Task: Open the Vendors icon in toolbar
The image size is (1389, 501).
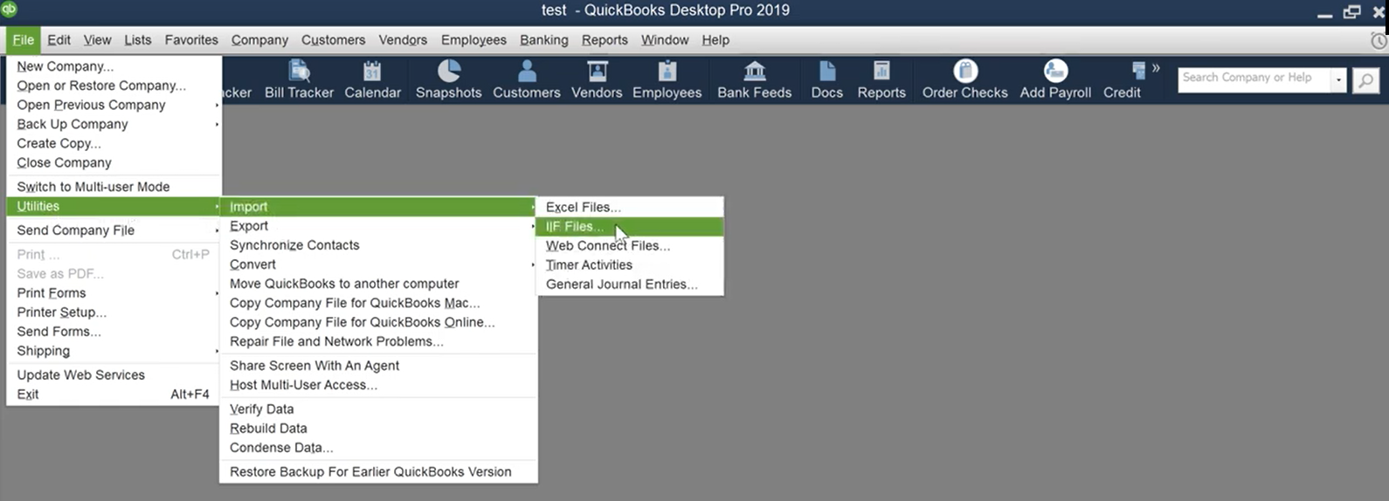Action: click(x=597, y=70)
